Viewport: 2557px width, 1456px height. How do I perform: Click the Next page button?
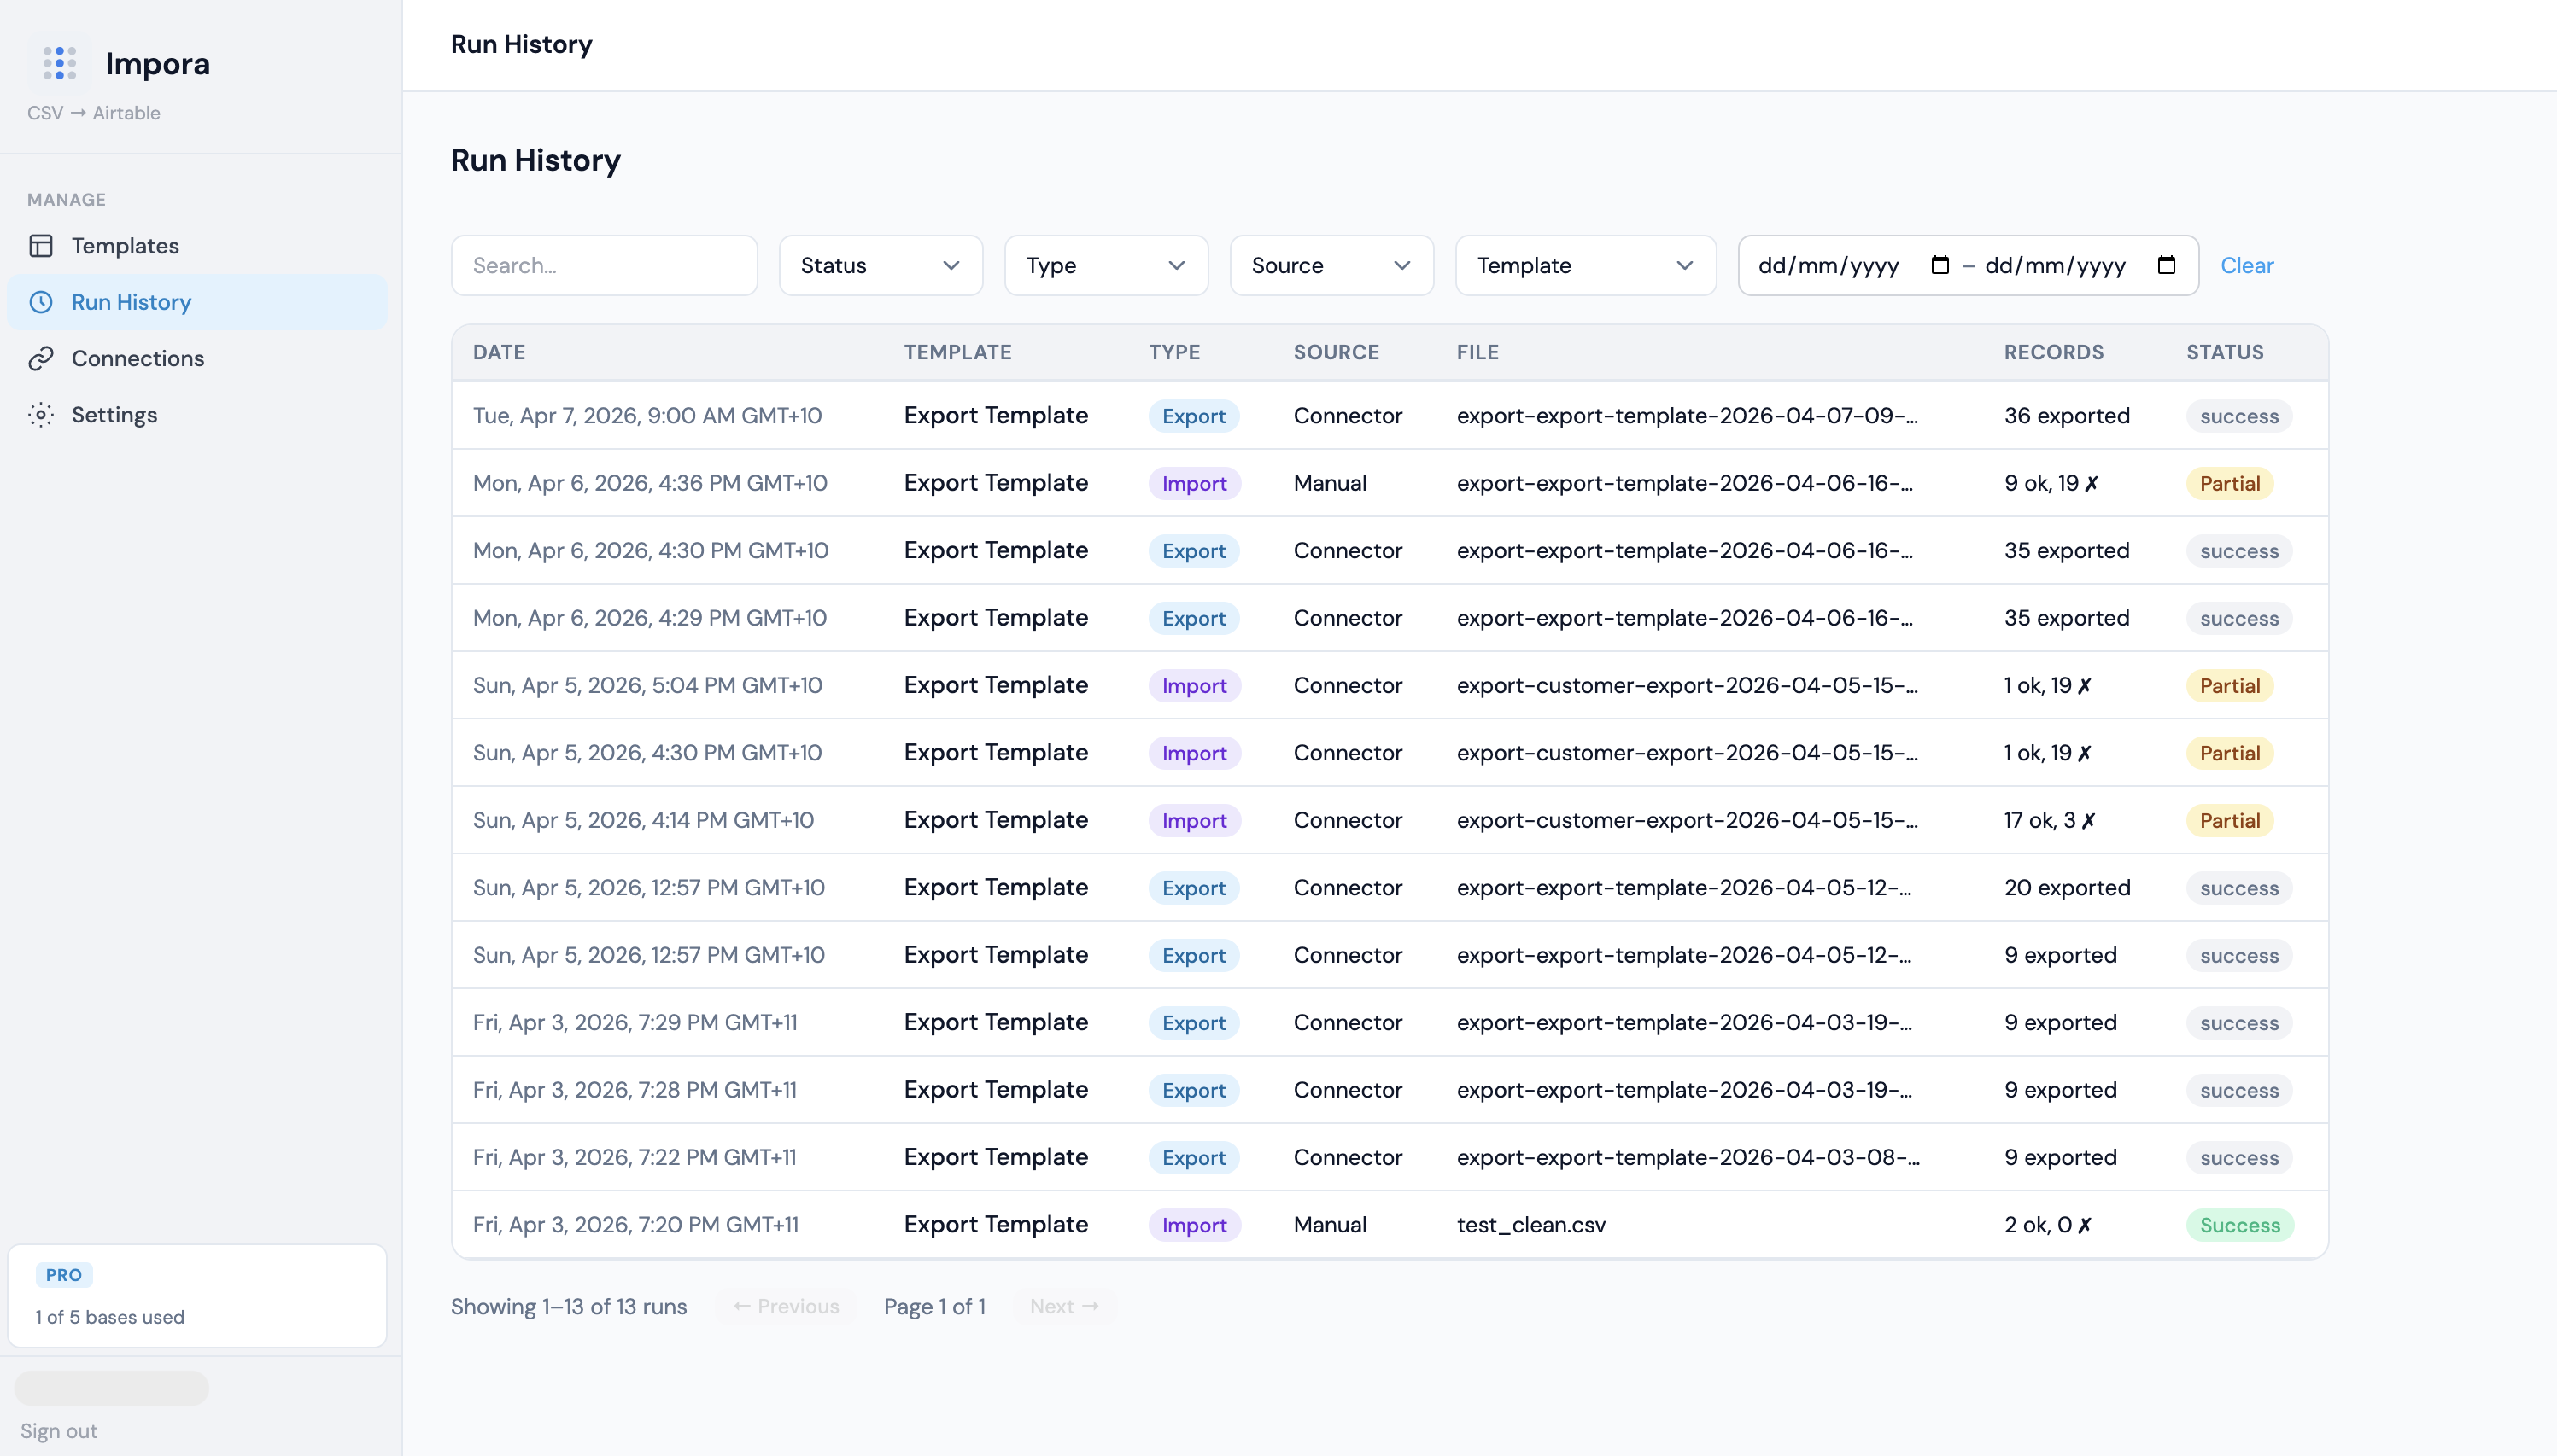coord(1064,1306)
